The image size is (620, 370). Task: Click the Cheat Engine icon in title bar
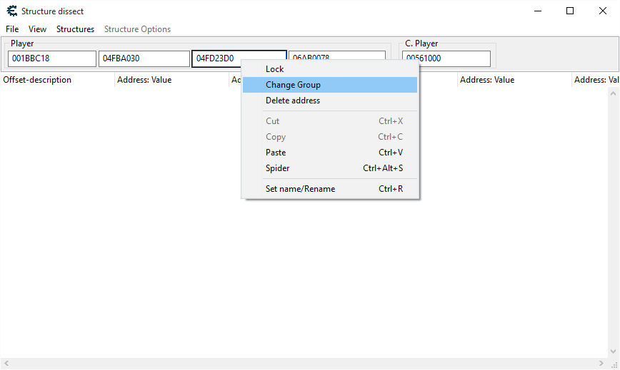11,11
